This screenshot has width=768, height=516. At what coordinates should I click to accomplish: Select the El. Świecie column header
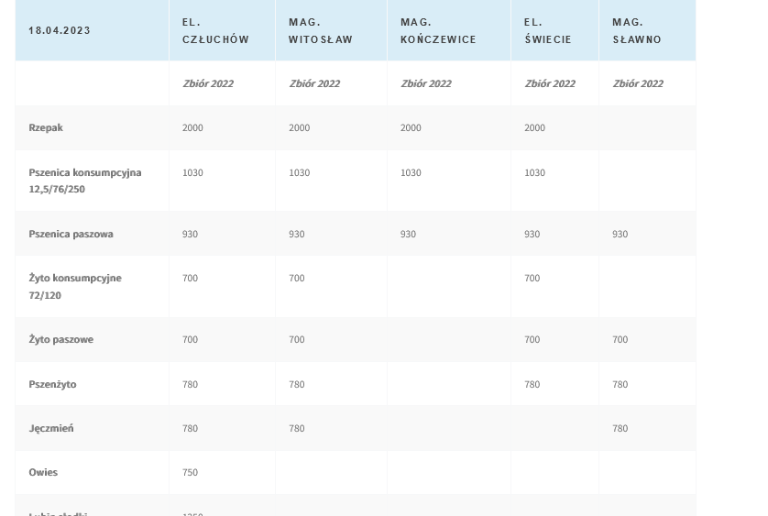pos(548,30)
